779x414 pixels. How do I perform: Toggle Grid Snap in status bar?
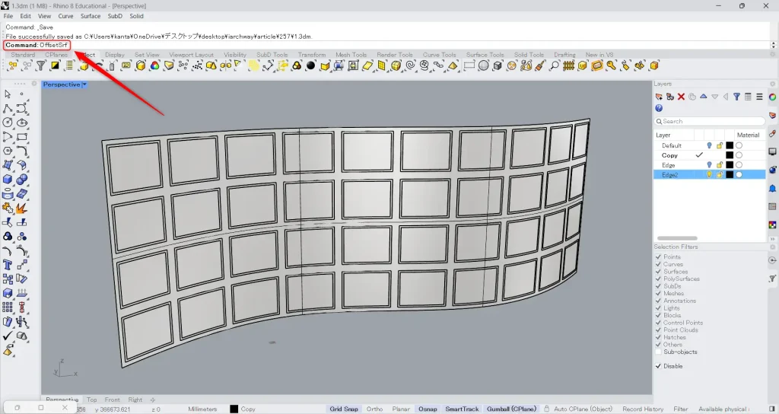344,409
